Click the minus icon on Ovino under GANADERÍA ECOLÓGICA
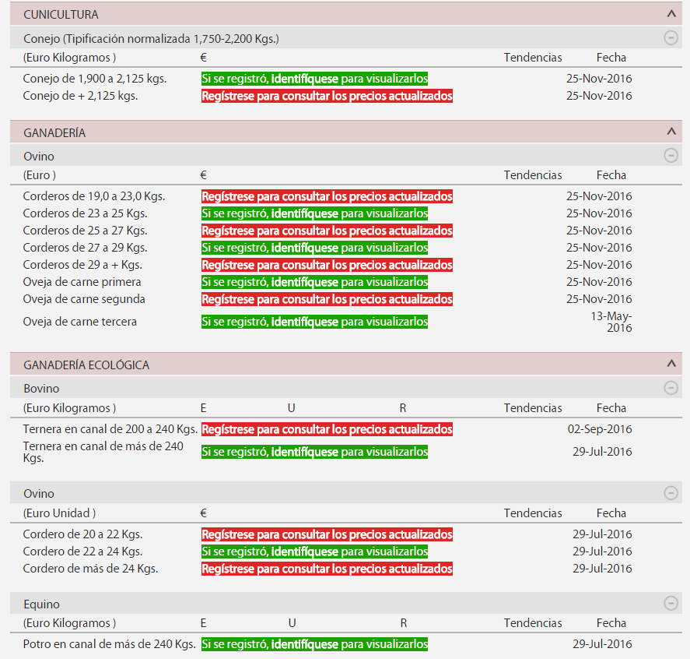The width and height of the screenshot is (690, 659). [x=671, y=493]
